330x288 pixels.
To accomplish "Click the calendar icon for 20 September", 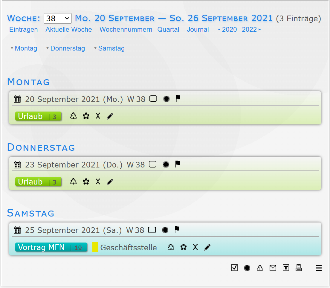I will [x=17, y=99].
